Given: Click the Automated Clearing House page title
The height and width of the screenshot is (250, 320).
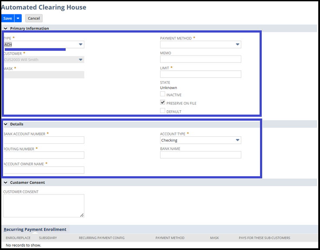Looking at the screenshot, I should (x=43, y=7).
